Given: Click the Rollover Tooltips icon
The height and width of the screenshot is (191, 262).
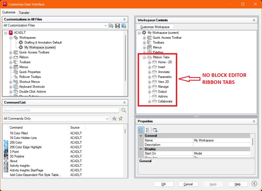Looking at the screenshot, I should [16, 77].
